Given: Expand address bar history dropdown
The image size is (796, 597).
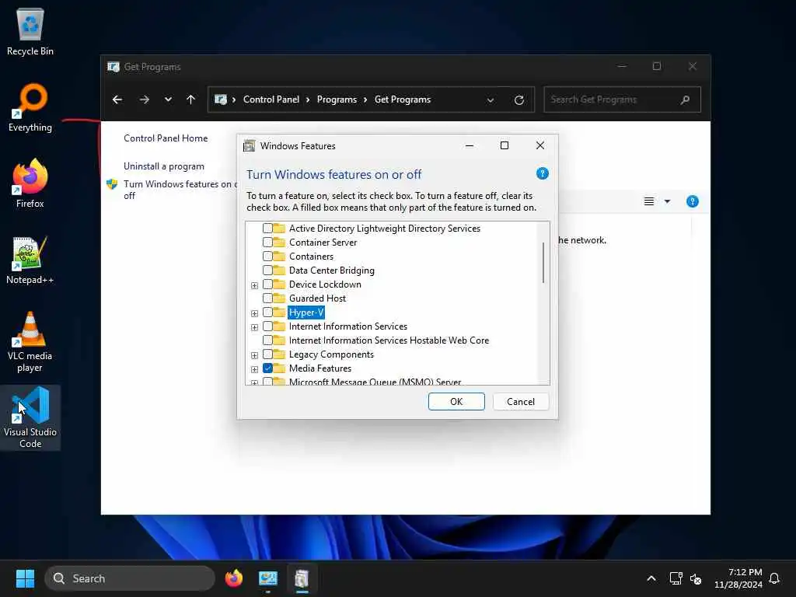Looking at the screenshot, I should point(491,100).
